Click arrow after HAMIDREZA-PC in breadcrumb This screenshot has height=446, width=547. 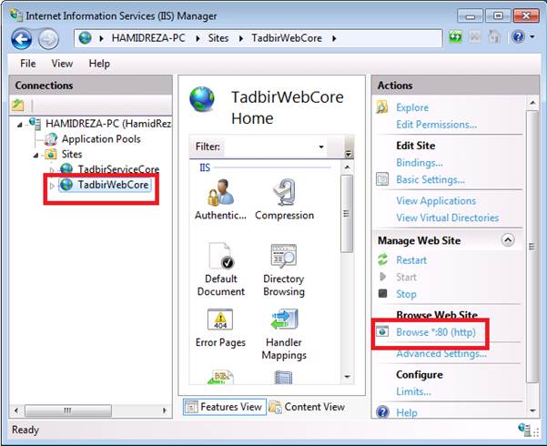[x=198, y=38]
